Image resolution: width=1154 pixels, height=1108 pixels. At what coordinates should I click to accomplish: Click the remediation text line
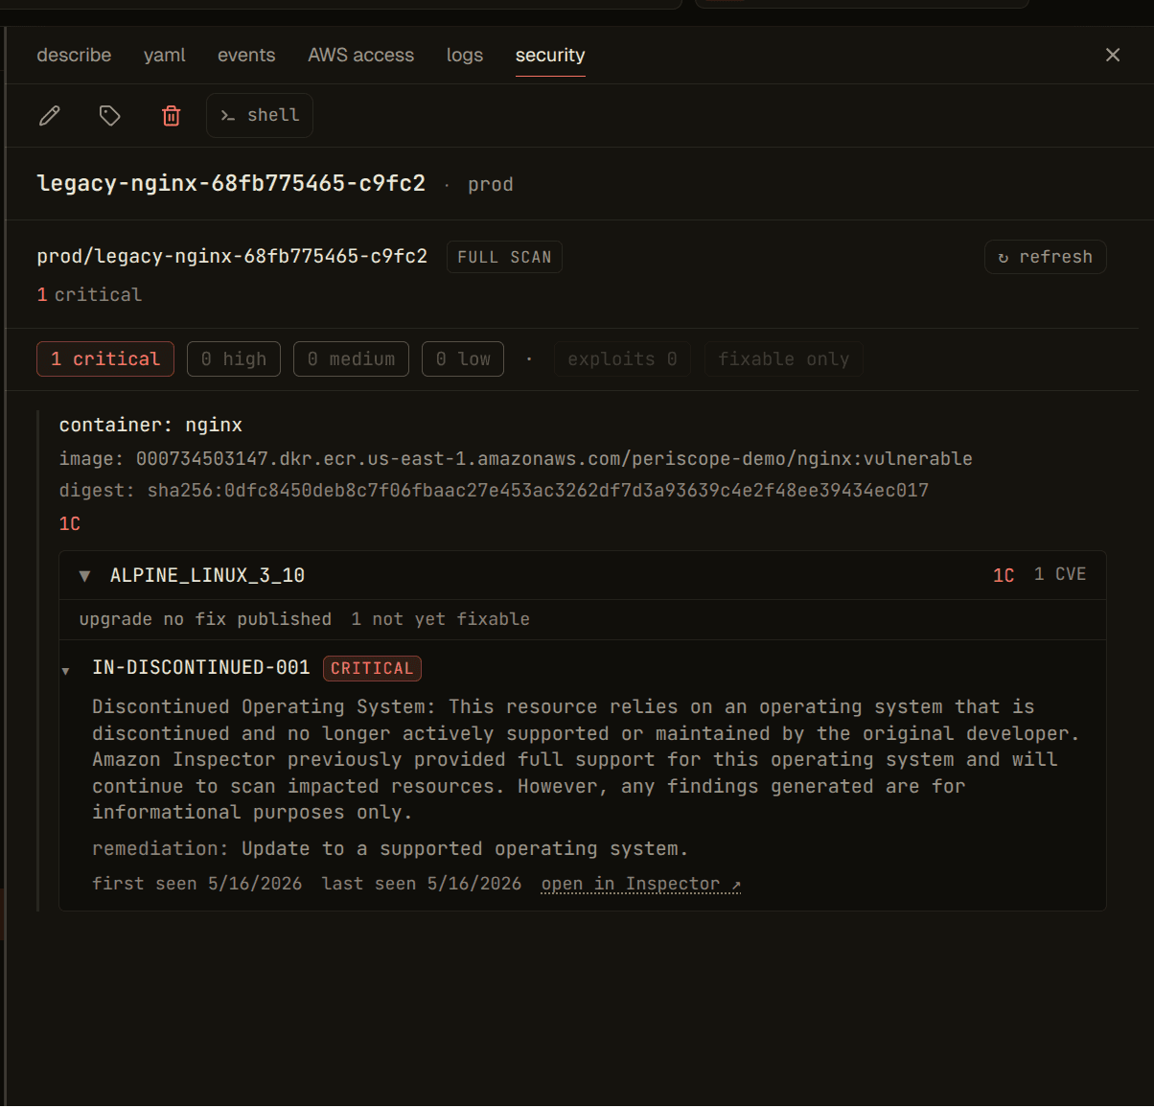click(390, 848)
